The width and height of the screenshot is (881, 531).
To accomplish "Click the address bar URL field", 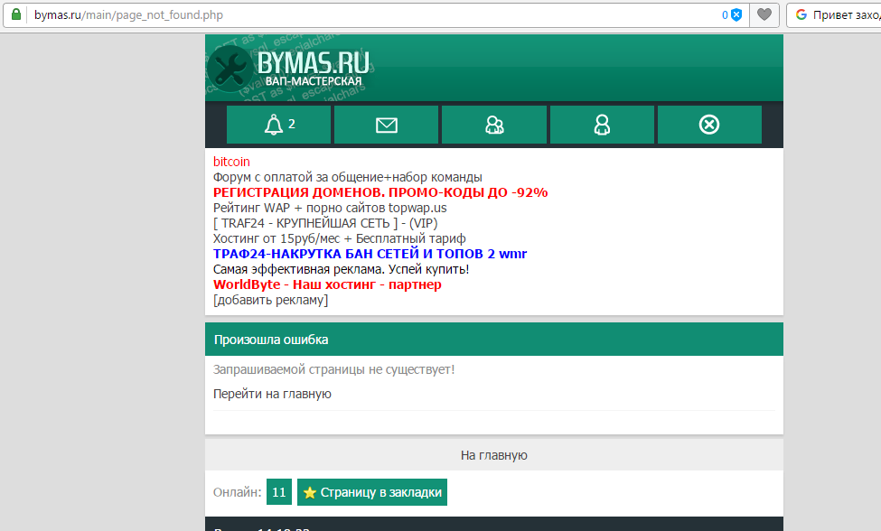I will pyautogui.click(x=361, y=14).
